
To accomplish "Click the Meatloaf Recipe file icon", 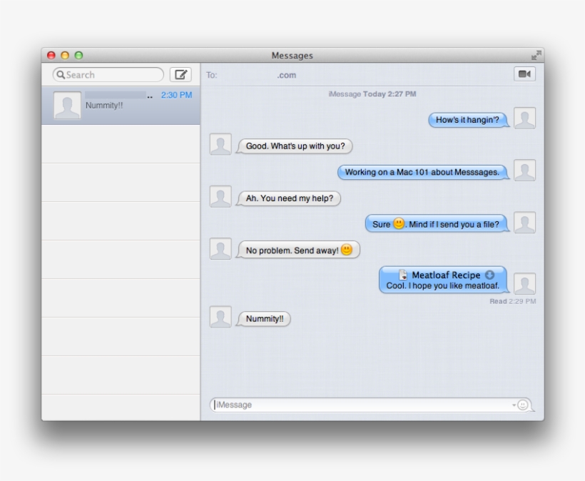I will point(403,275).
